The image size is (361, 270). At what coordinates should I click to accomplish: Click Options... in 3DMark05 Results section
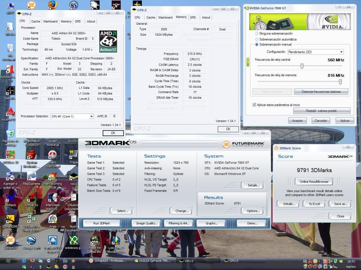click(253, 211)
